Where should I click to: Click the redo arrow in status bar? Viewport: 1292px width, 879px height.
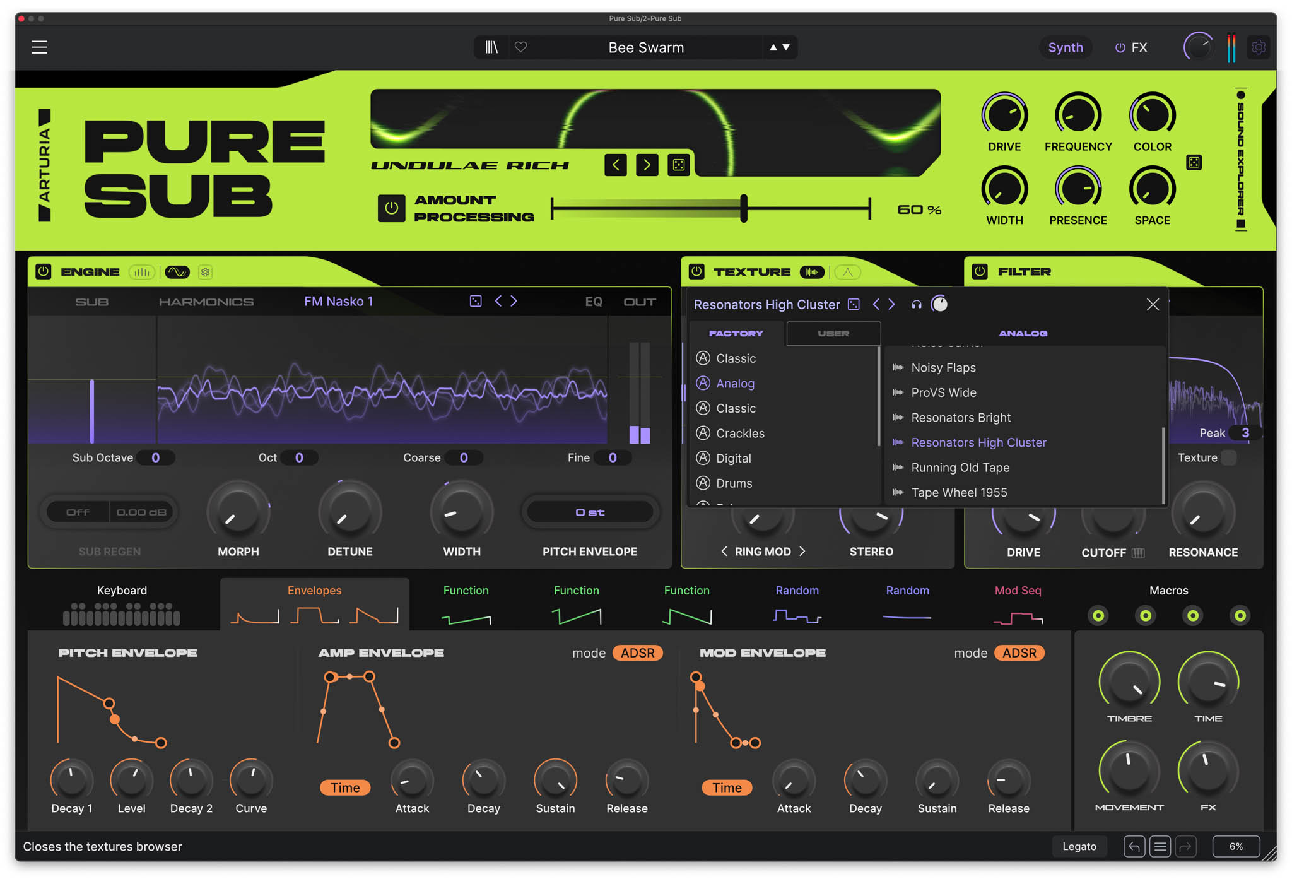point(1185,846)
